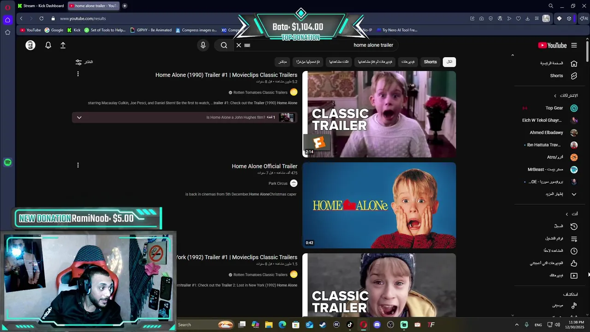590x332 pixels.
Task: Click the heart bookmark icon in address bar
Action: 518,18
